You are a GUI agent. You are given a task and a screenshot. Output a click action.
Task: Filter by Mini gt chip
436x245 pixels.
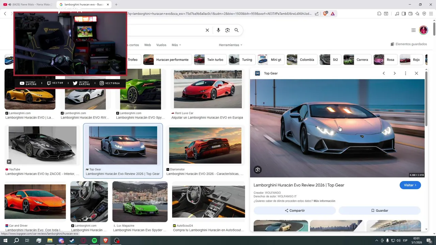point(271,60)
